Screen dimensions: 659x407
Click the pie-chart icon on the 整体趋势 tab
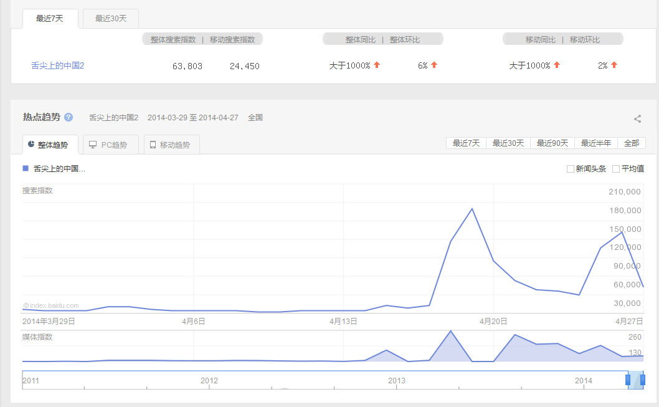coord(31,144)
